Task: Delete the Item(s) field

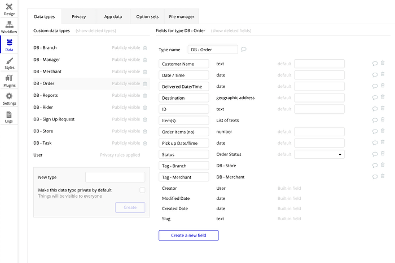Action: (383, 119)
